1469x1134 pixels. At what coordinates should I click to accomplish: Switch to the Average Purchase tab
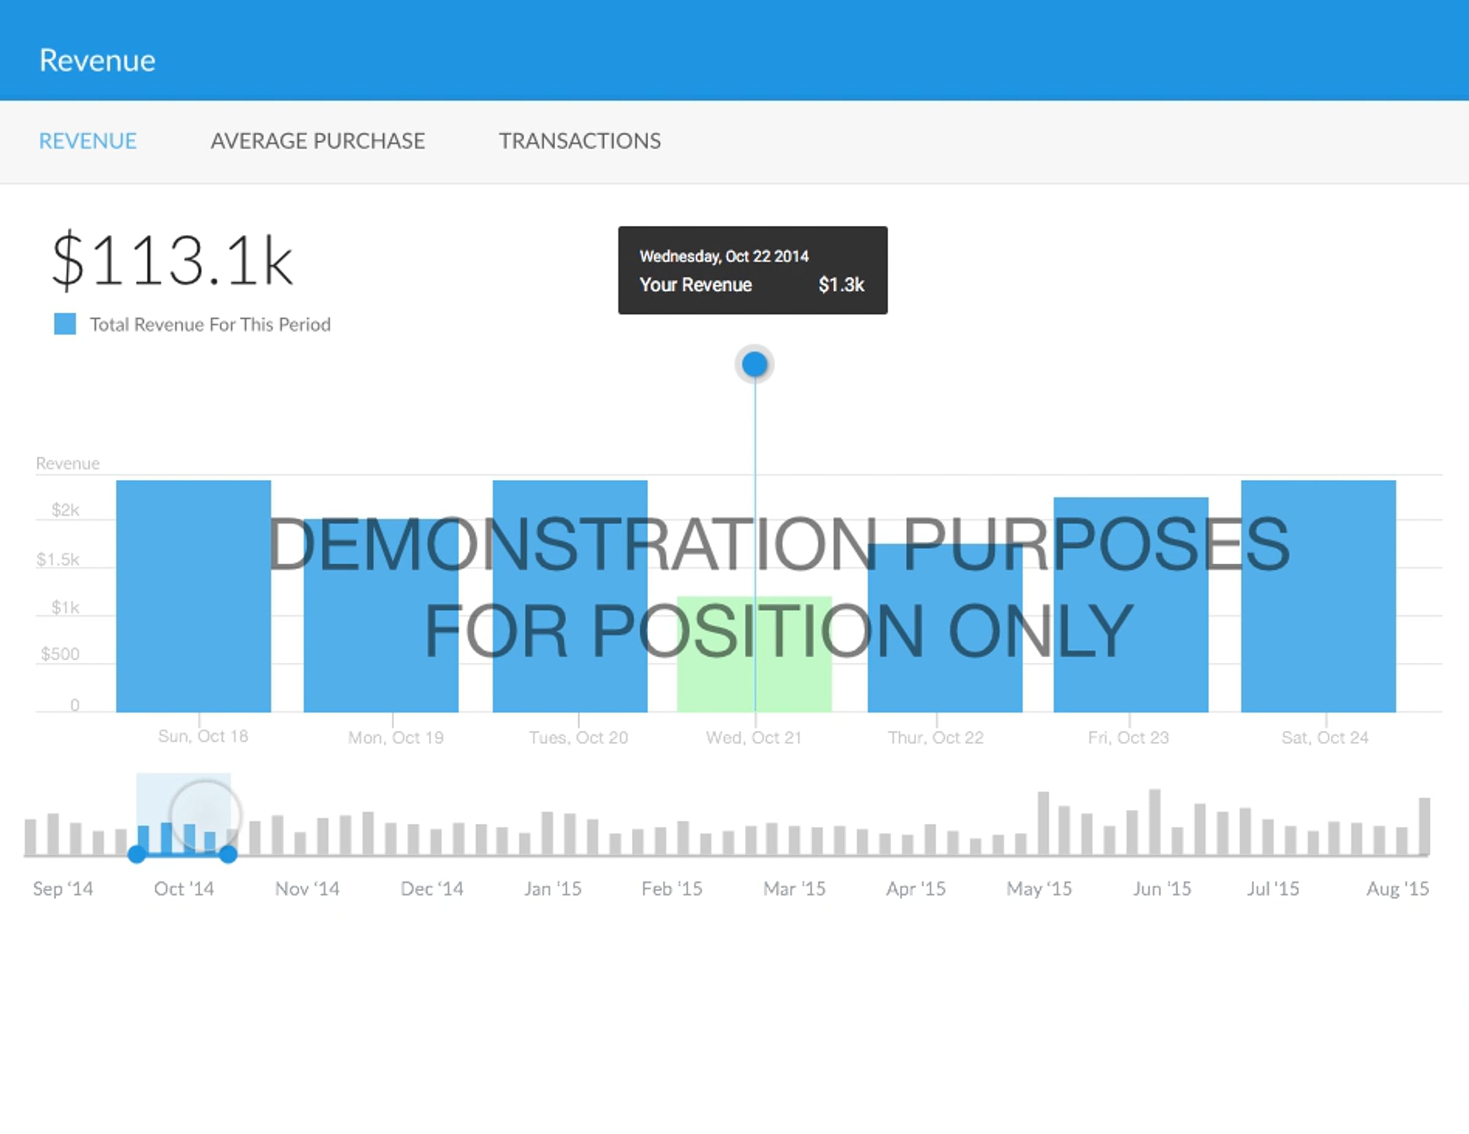pos(318,141)
